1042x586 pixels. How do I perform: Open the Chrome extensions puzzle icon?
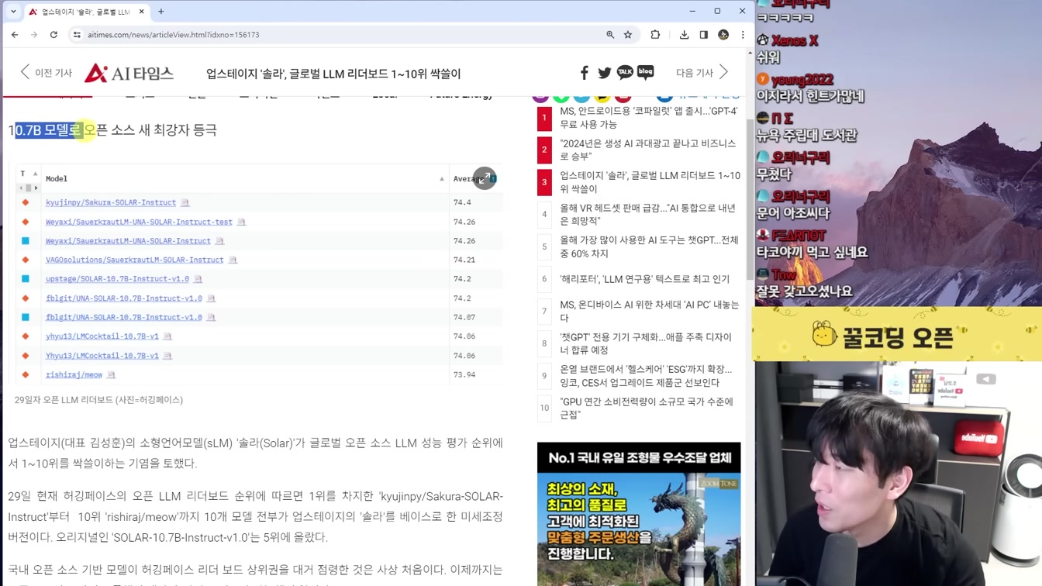point(655,35)
